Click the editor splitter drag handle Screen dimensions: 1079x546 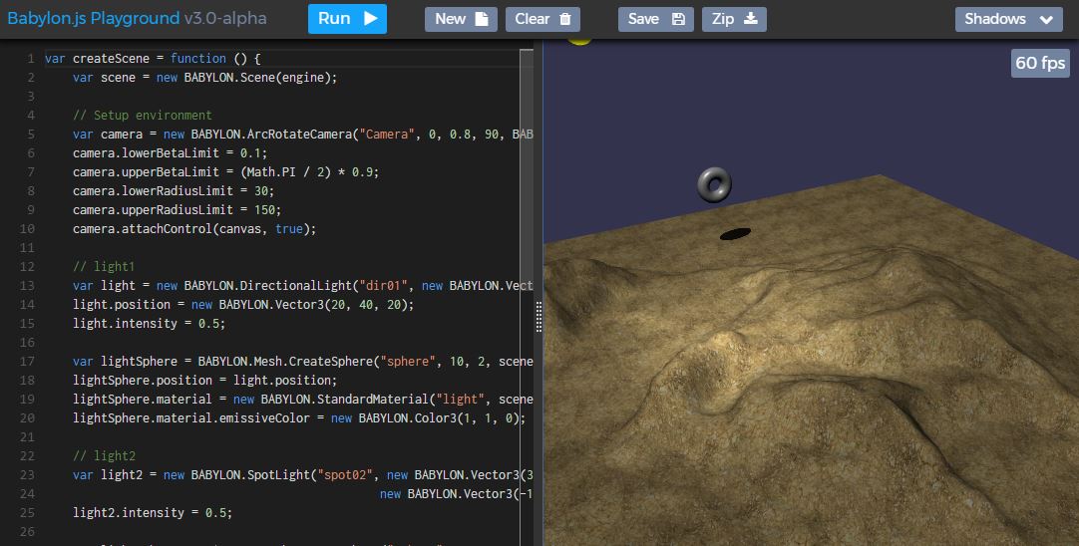539,317
